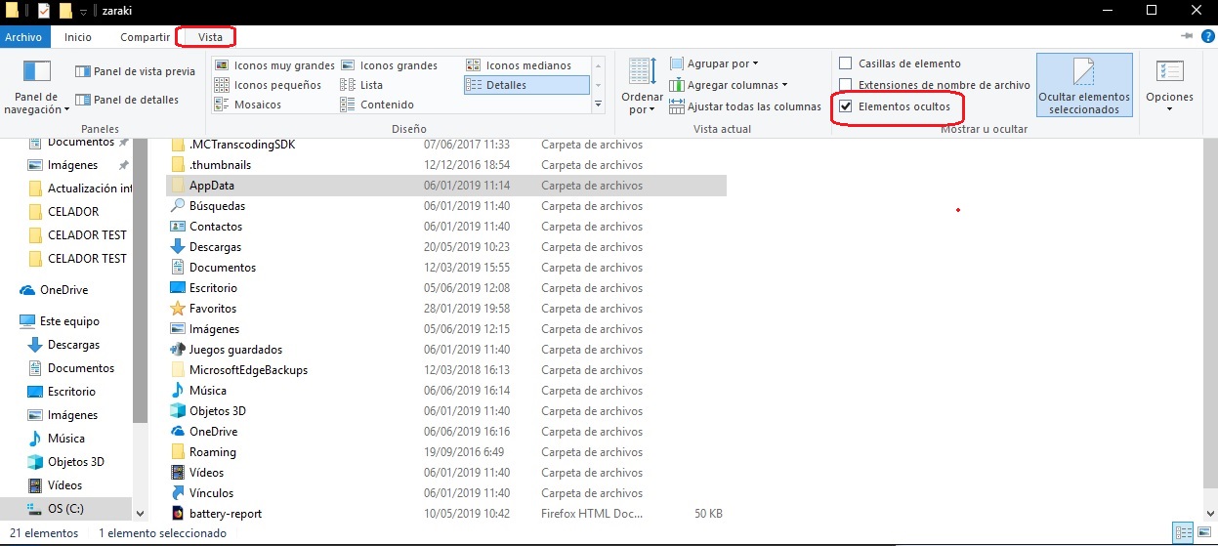Screen dimensions: 1218x546
Task: Switch to large thumbnails view in status bar
Action: click(x=1203, y=532)
